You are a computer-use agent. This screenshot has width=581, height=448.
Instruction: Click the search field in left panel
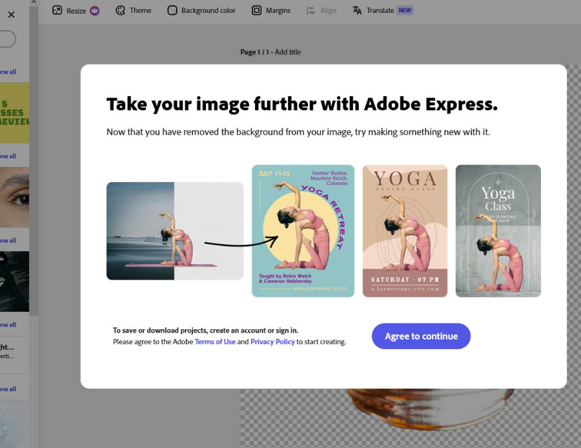coord(7,39)
